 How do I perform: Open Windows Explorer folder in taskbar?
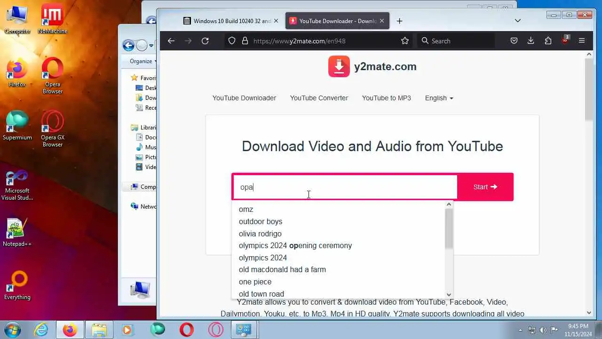pyautogui.click(x=99, y=330)
